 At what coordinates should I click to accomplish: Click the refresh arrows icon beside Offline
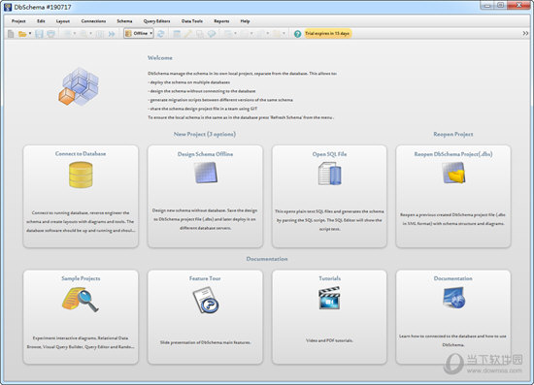click(x=161, y=34)
